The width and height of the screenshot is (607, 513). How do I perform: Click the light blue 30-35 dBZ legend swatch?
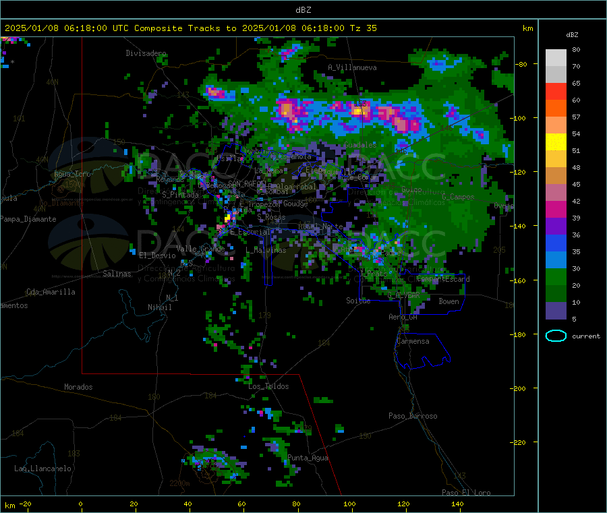[x=556, y=260]
